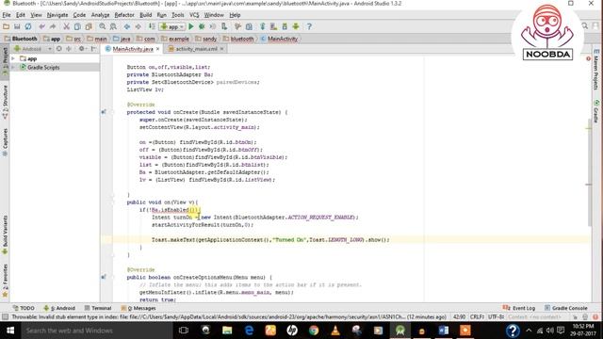Open the Refactor menu
This screenshot has height=339, width=603.
124,15
